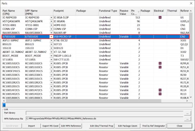Open MPN dropdown for CONN-15P
This screenshot has height=131, width=195.
point(51,29)
